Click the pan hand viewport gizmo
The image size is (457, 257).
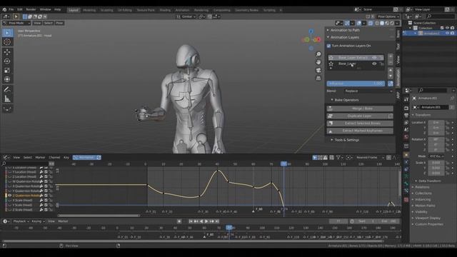318,62
